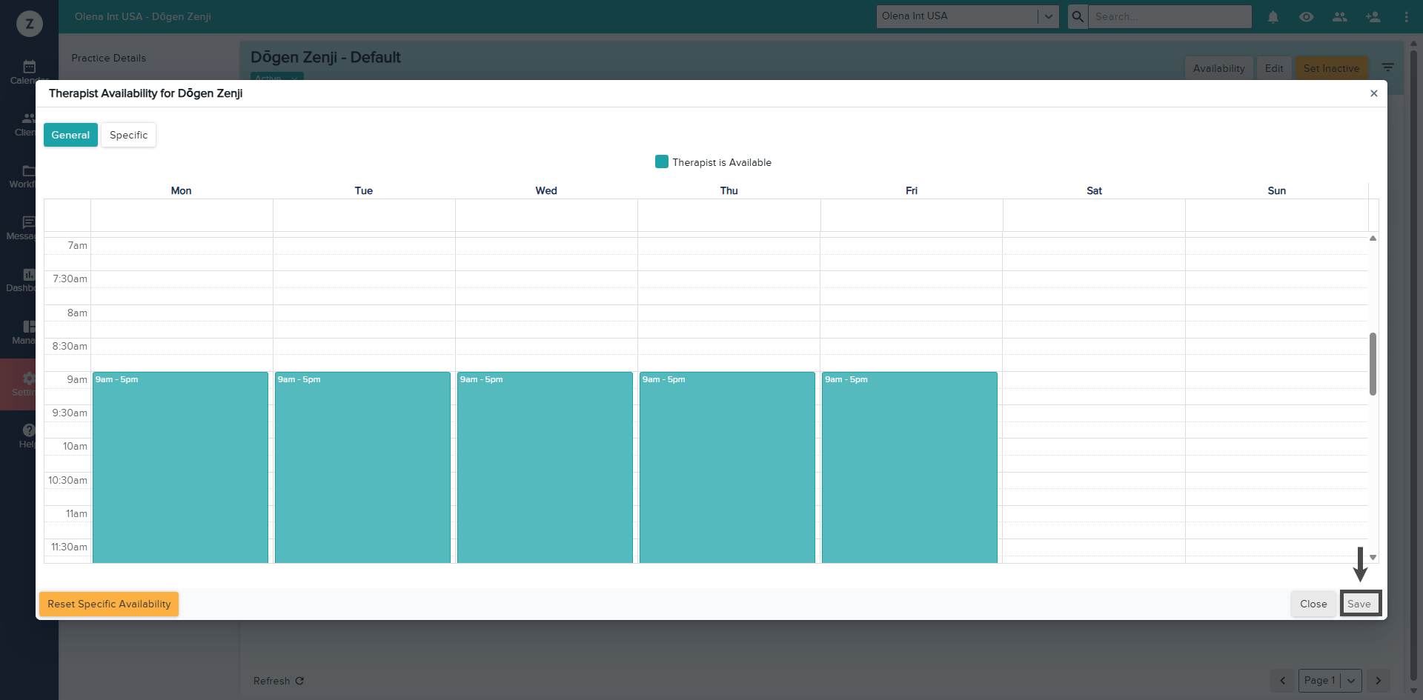Open the Page 1 dropdown
The width and height of the screenshot is (1423, 700).
point(1350,680)
